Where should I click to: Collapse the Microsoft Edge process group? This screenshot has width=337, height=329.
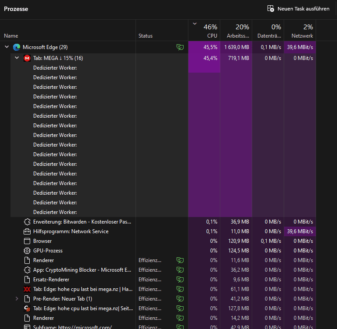(7, 47)
